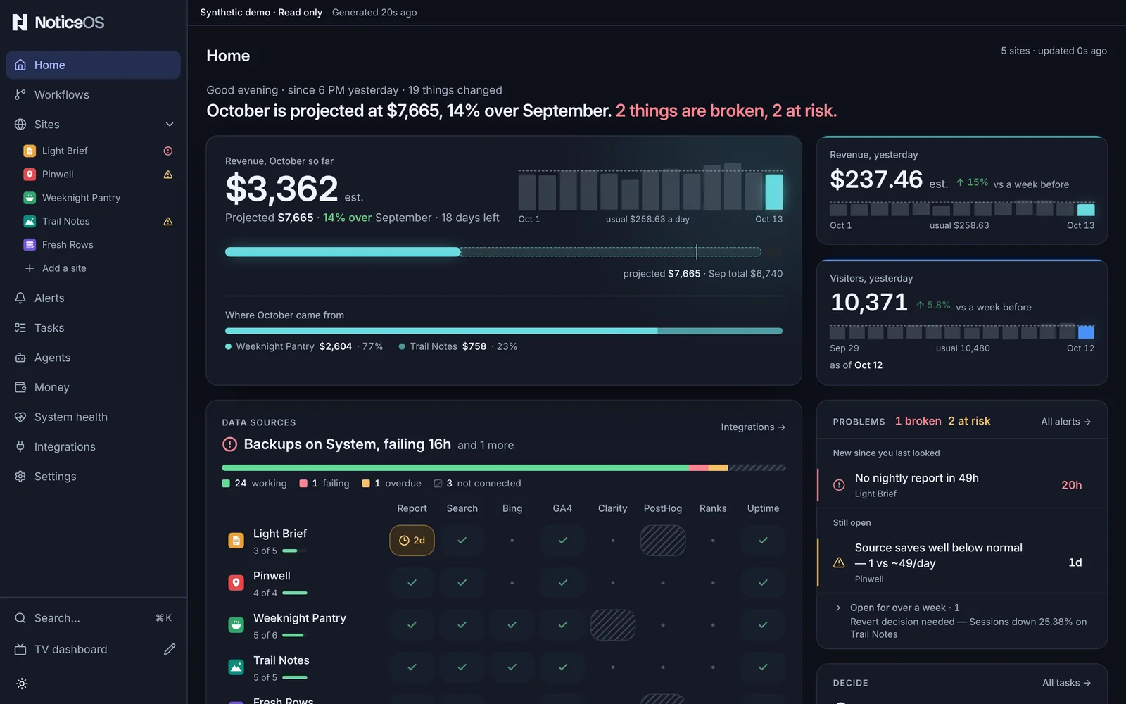
Task: Click the Pinwell Uptime check cell
Action: (763, 583)
